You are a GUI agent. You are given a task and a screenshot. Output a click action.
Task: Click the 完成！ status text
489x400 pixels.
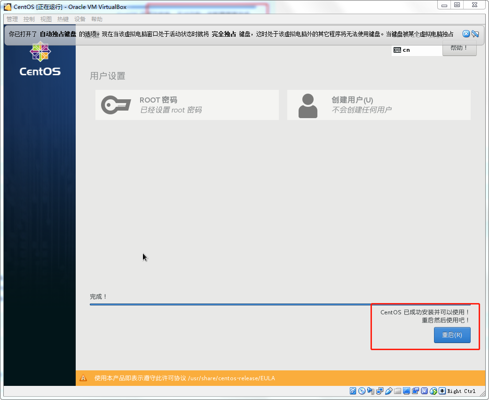pos(99,296)
